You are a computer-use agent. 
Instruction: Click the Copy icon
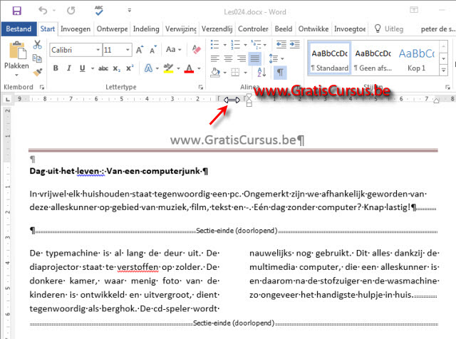(37, 58)
